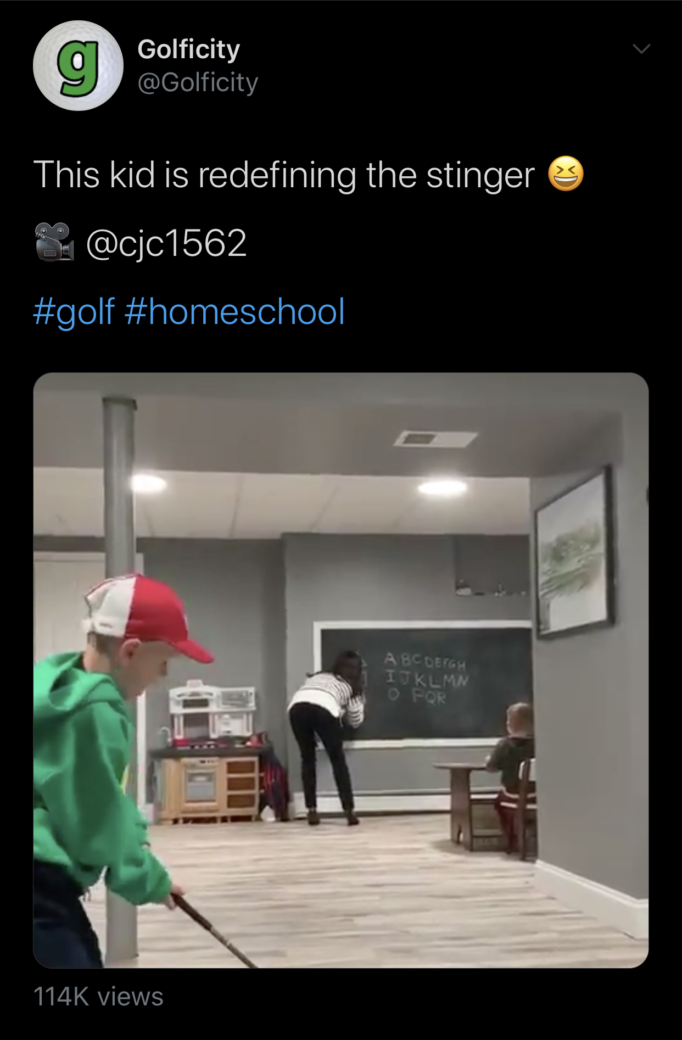Tap the movie camera emoji
This screenshot has width=682, height=1040.
coord(54,242)
